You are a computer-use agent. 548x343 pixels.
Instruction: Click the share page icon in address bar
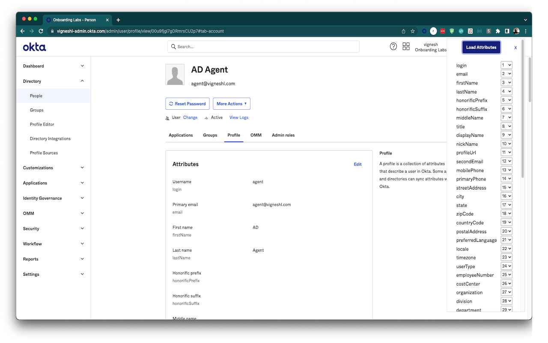click(403, 31)
